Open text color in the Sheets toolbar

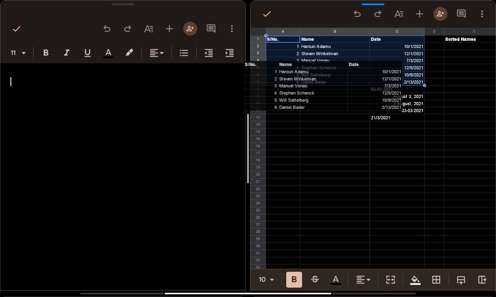coord(336,280)
